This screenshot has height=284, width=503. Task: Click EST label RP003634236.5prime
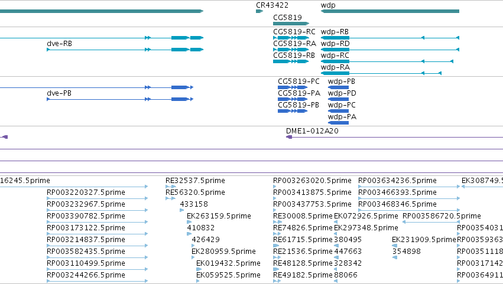(x=397, y=181)
